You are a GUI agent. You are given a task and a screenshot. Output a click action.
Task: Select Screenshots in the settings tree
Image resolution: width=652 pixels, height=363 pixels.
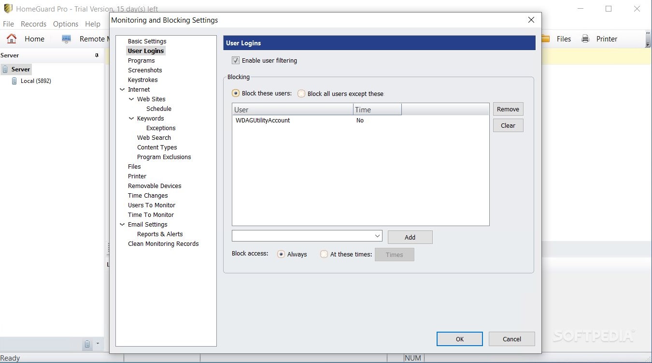(145, 70)
